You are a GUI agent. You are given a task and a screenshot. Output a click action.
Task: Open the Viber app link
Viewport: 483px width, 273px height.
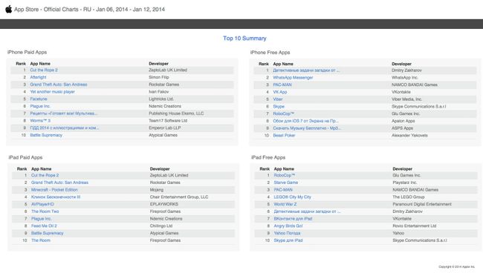278,99
